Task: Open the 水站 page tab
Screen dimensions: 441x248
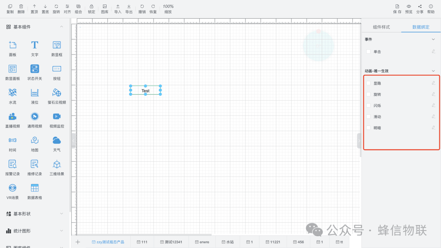Action: tap(228, 242)
